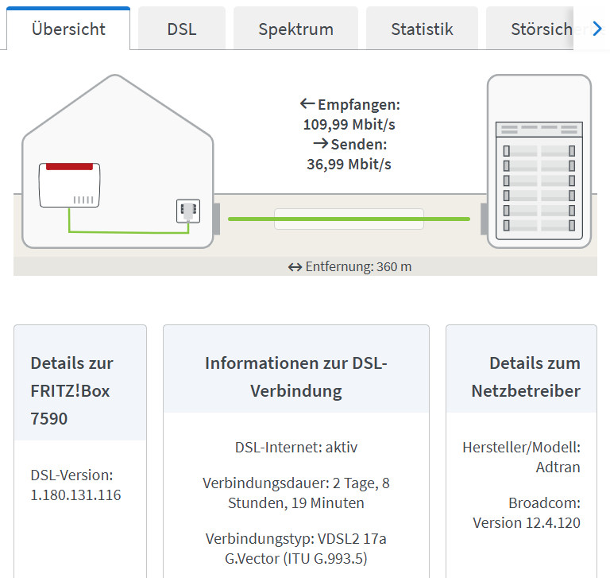The width and height of the screenshot is (610, 578).
Task: Switch to the DSL tab
Action: [181, 29]
